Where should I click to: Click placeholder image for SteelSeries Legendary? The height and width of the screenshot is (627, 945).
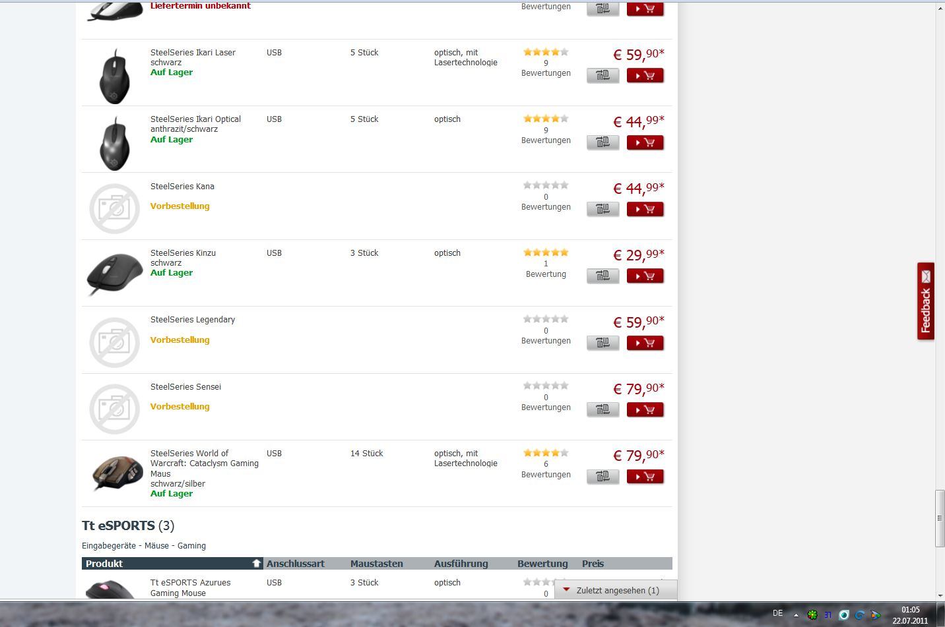click(x=114, y=342)
